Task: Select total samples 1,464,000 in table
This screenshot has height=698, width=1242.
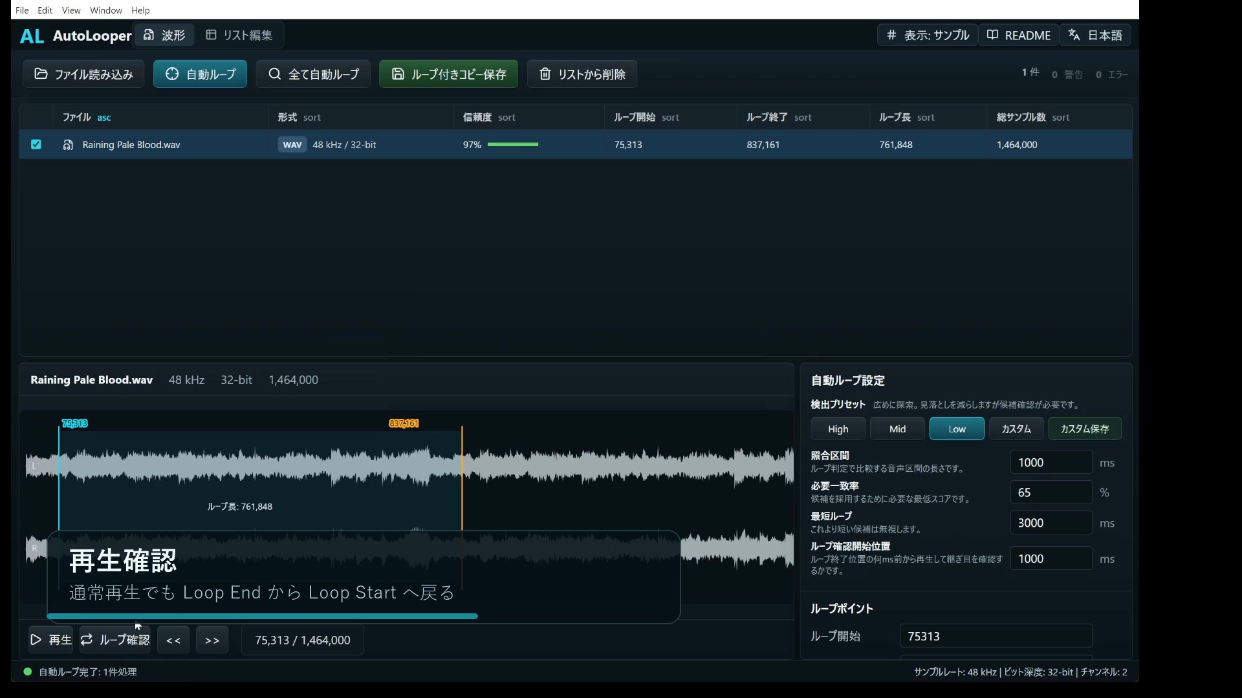Action: [1017, 145]
